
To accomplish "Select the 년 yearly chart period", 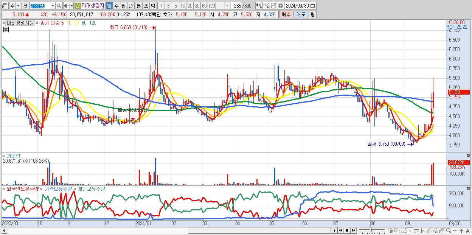I will 130,6.
